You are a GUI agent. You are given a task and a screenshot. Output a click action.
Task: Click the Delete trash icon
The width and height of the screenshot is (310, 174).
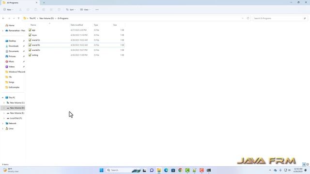pos(59,10)
